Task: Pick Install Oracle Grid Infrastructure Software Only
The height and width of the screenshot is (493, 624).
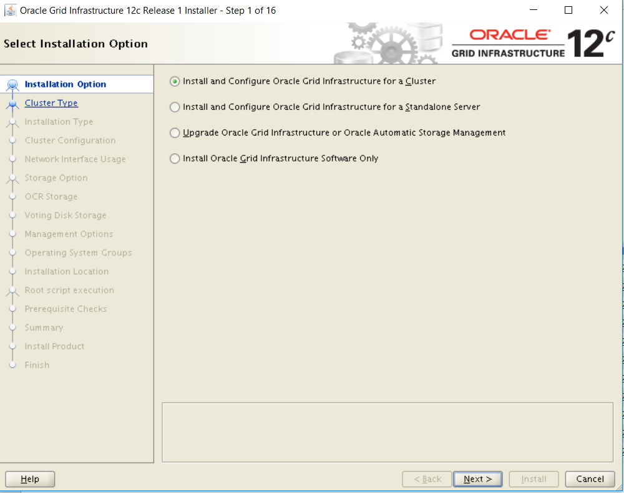Action: pyautogui.click(x=274, y=159)
